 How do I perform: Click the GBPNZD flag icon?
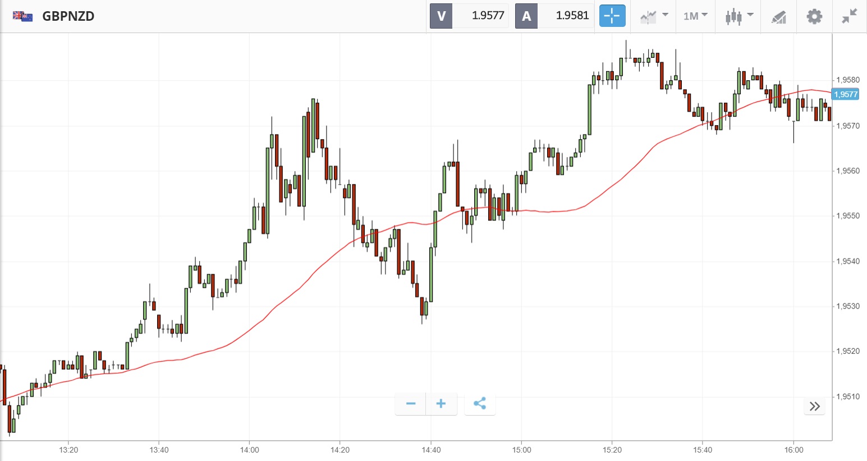(x=22, y=16)
